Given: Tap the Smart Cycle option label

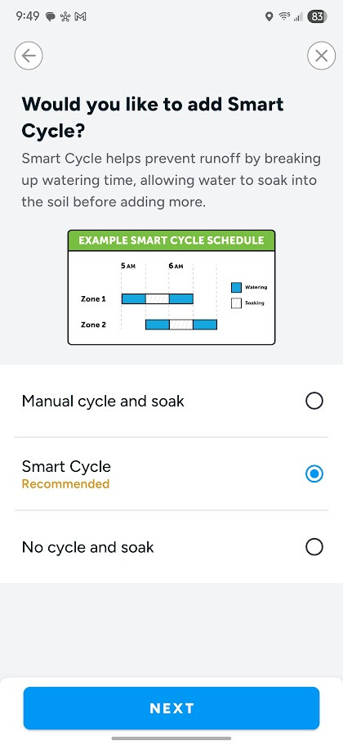Looking at the screenshot, I should (x=66, y=466).
